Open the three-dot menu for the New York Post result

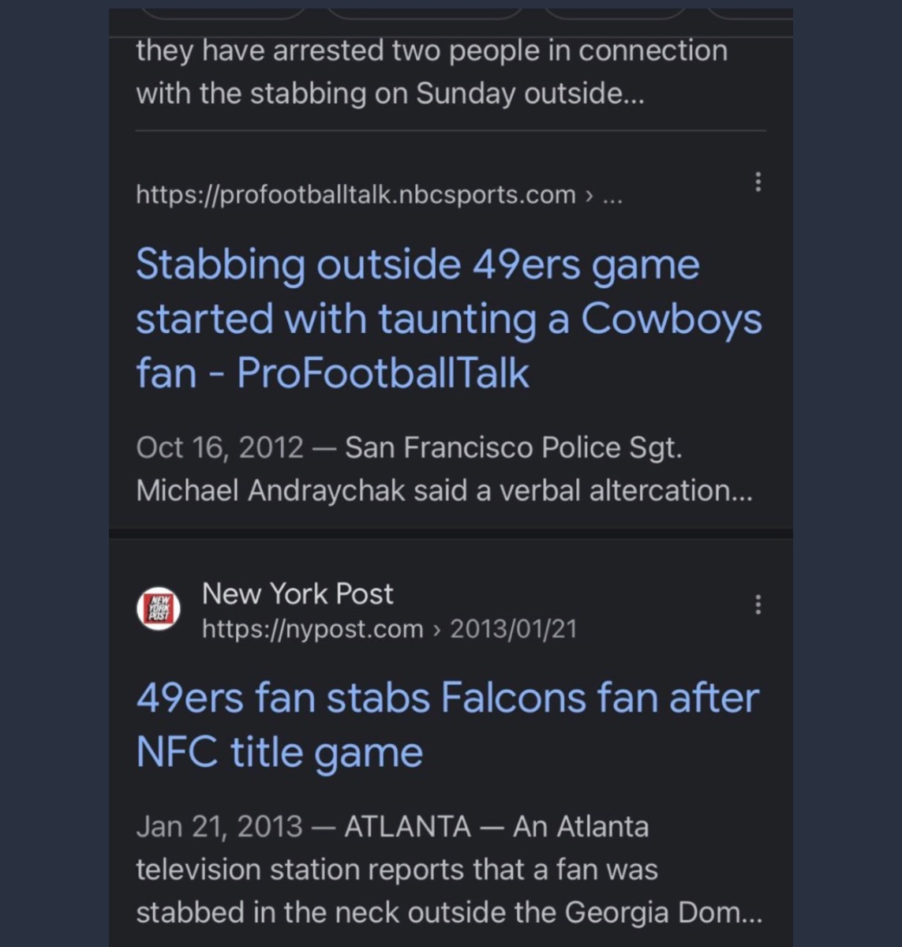point(758,605)
